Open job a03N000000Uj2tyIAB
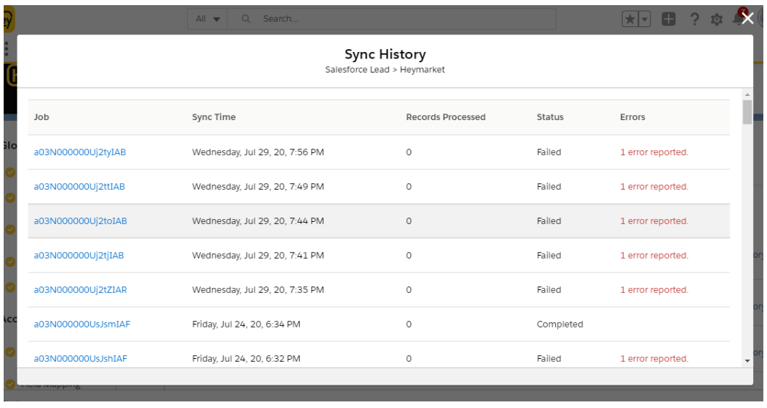The width and height of the screenshot is (767, 408). tap(80, 152)
